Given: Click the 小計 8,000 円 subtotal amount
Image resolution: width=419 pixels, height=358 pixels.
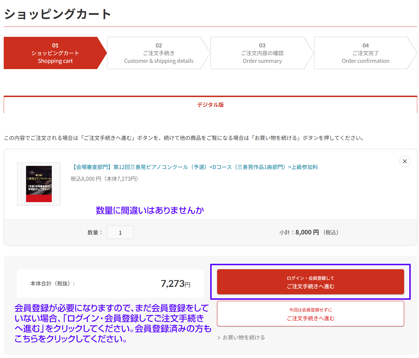Looking at the screenshot, I should [307, 232].
